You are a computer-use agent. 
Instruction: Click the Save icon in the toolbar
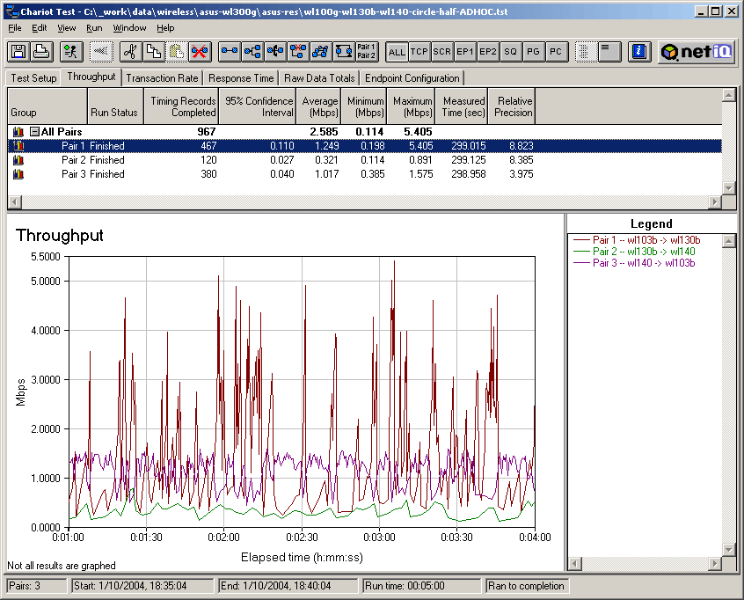pyautogui.click(x=19, y=52)
